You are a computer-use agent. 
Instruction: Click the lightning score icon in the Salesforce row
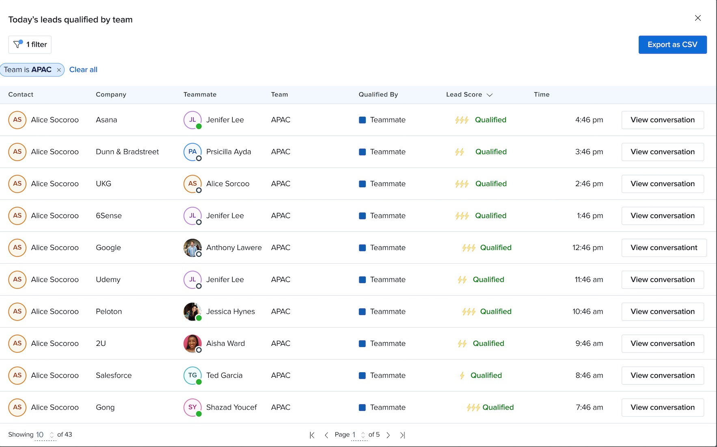point(462,375)
